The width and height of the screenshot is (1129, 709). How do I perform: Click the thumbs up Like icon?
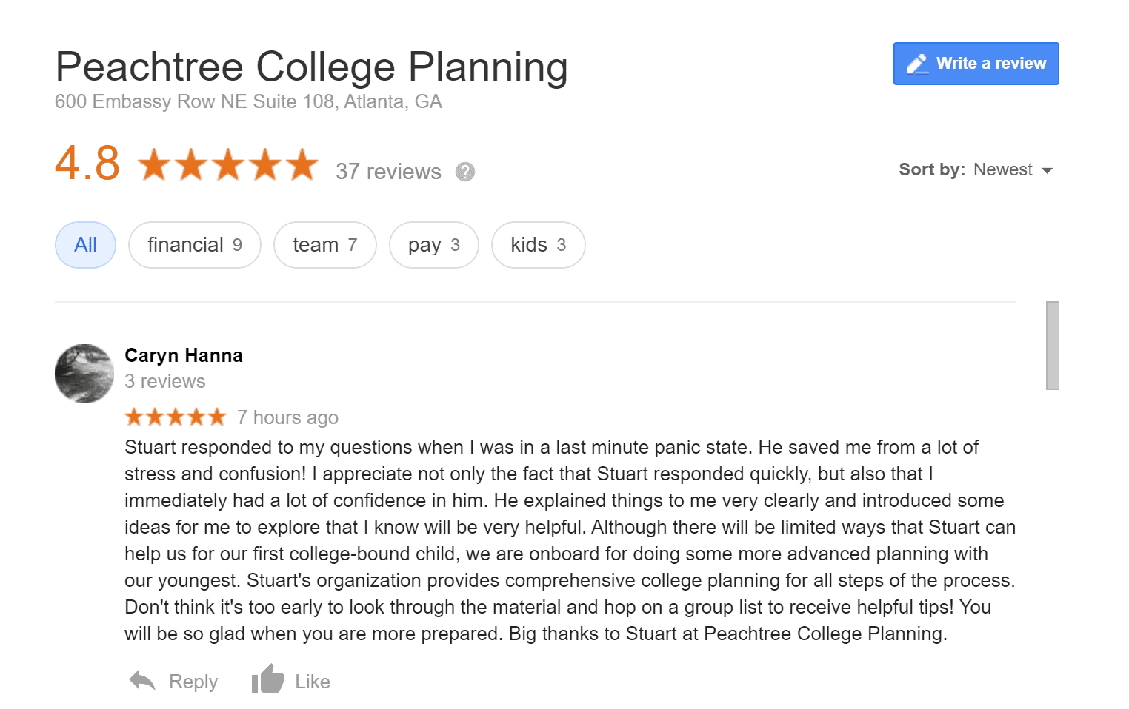[x=267, y=679]
